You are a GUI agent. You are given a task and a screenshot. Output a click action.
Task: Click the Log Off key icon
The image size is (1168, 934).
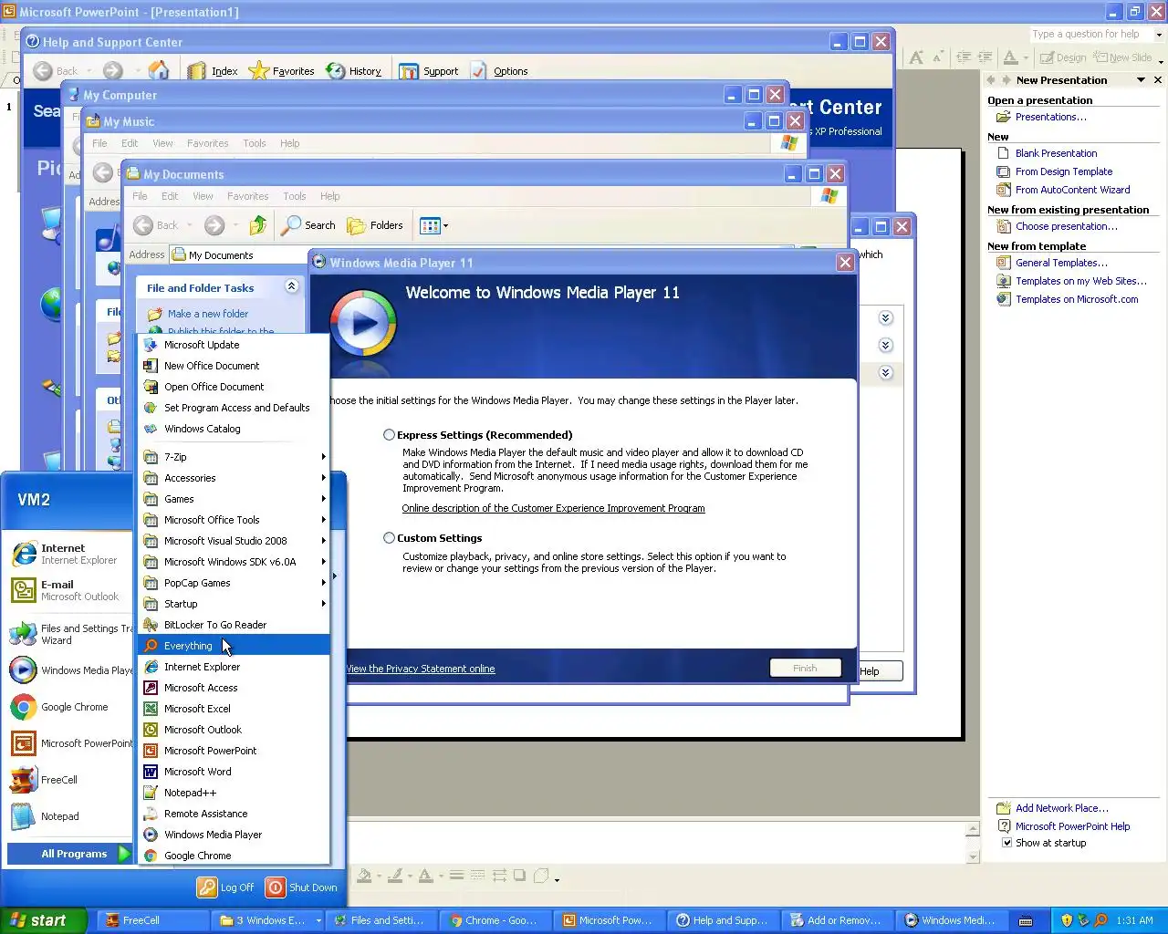pos(207,887)
